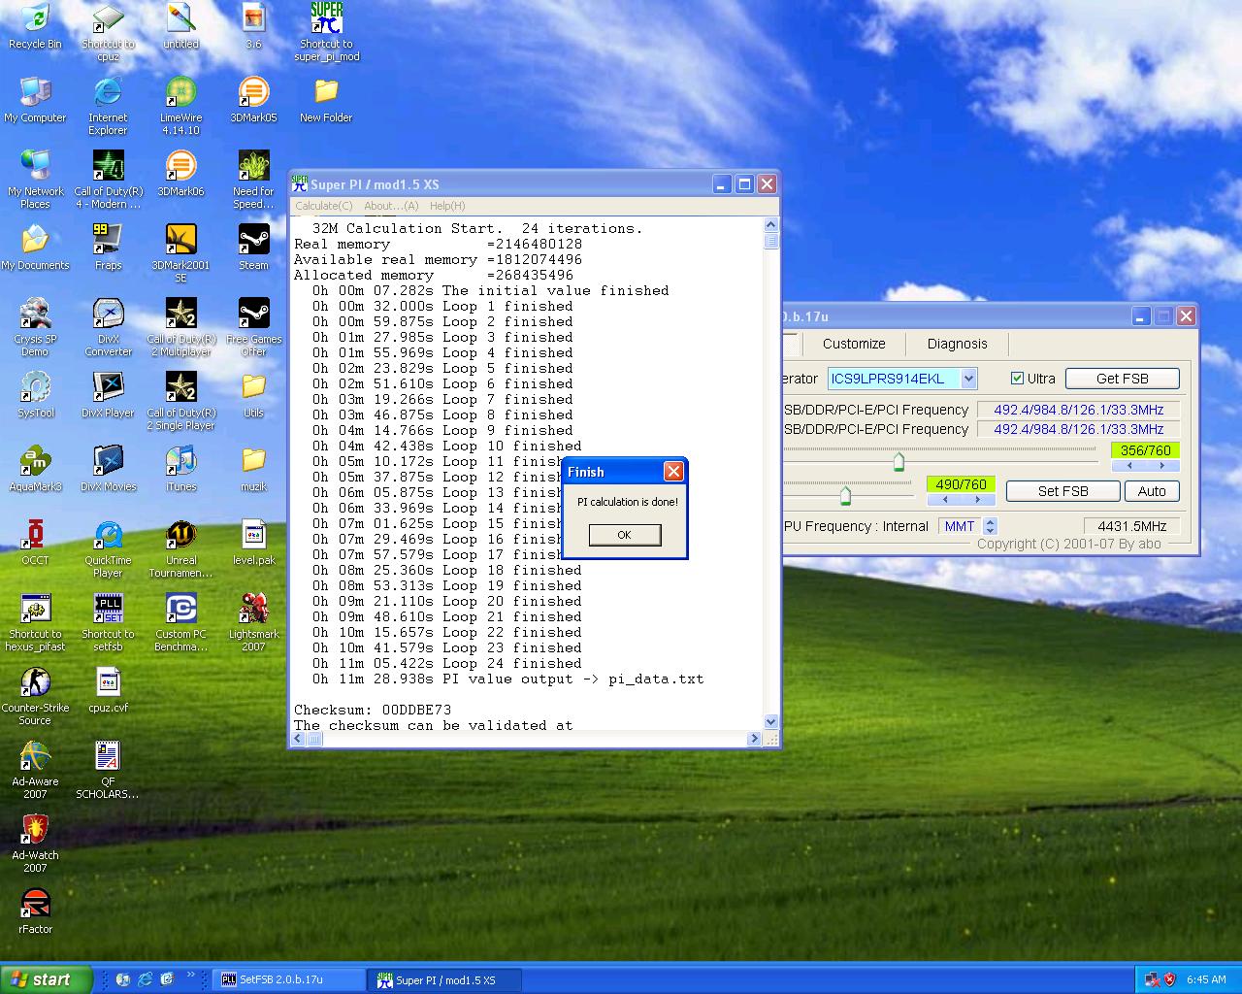This screenshot has height=994, width=1242.
Task: Click the Super PI vertical scrollbar down arrow
Action: (770, 722)
